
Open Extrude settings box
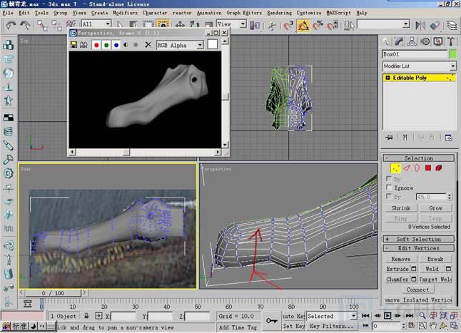pyautogui.click(x=414, y=269)
